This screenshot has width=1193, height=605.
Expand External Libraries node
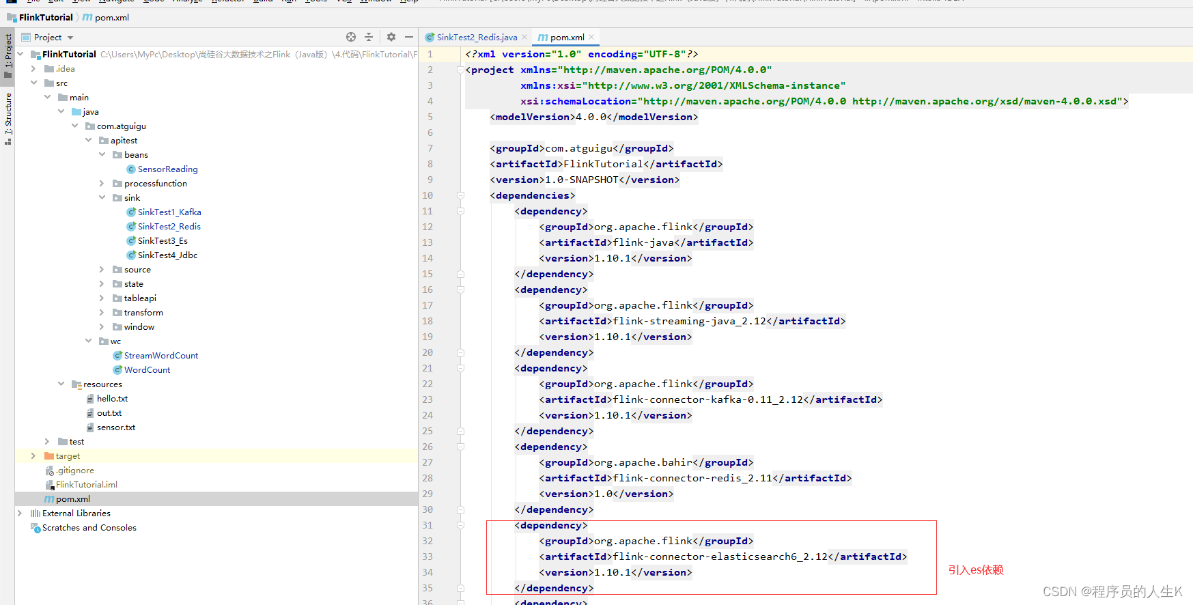[x=20, y=513]
